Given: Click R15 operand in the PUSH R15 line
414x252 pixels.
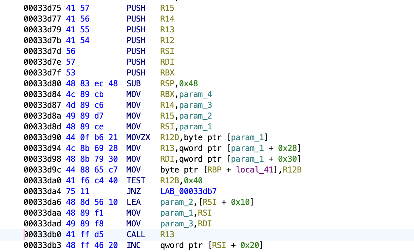Looking at the screenshot, I should (x=167, y=8).
